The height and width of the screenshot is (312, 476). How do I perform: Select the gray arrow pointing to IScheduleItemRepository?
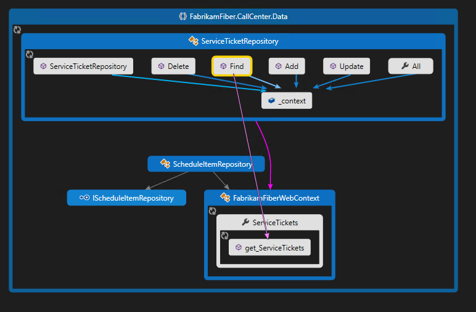pos(165,180)
